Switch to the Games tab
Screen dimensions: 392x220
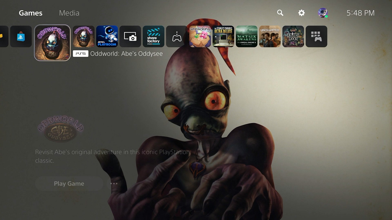coord(31,13)
